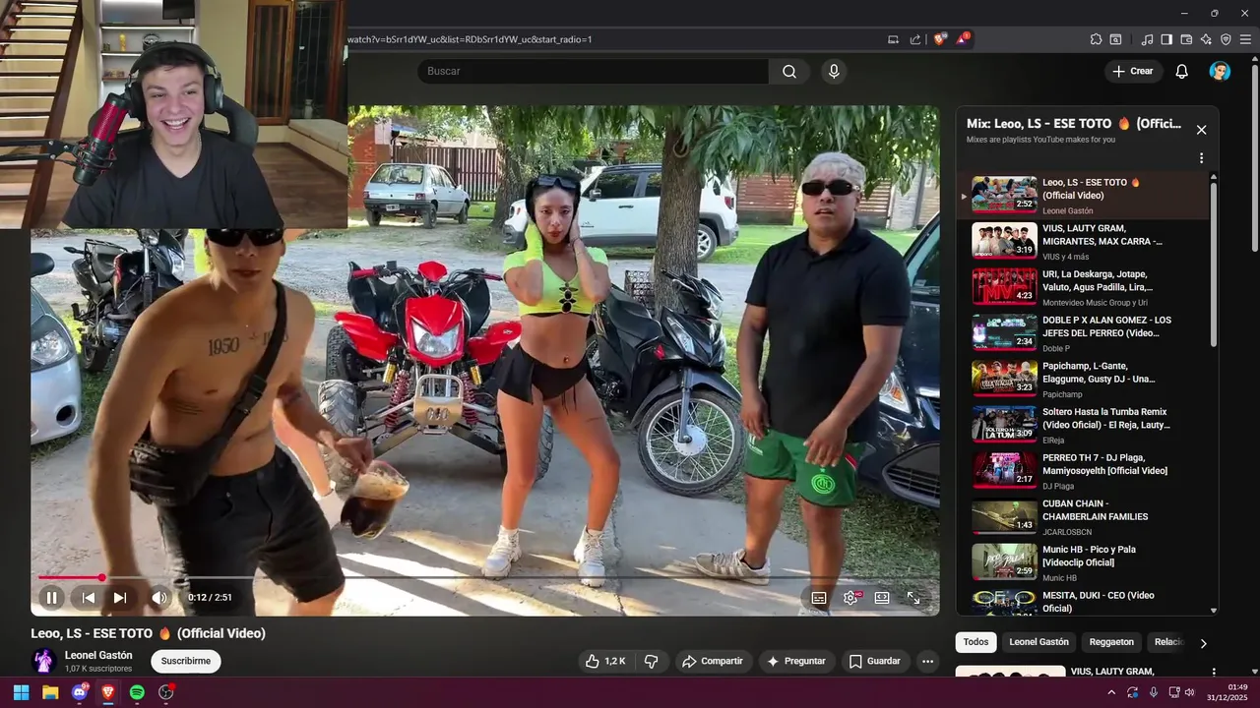Select the Relacionados filter chip
This screenshot has height=708, width=1260.
pyautogui.click(x=1168, y=642)
